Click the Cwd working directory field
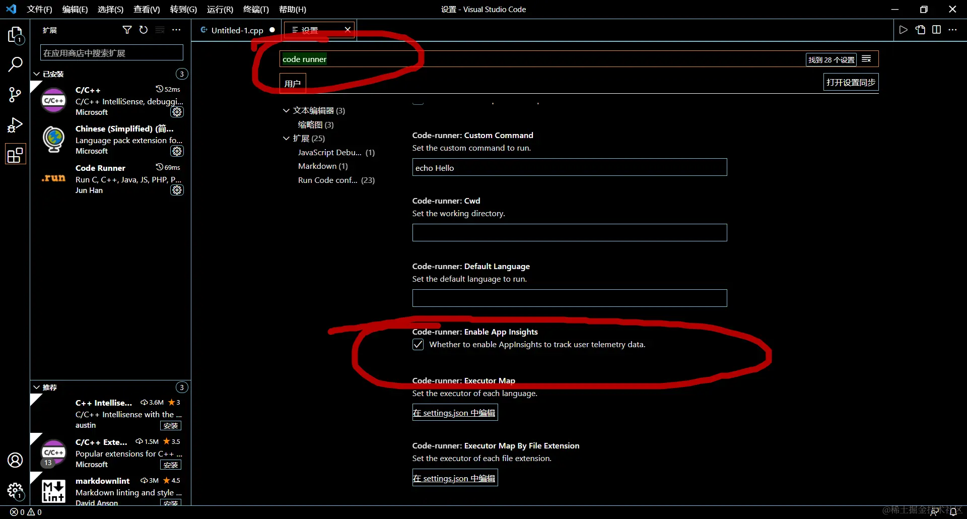Screen dimensions: 967x519 pyautogui.click(x=570, y=233)
